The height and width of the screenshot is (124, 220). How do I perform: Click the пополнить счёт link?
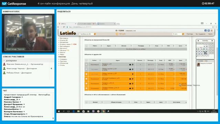pyautogui.click(x=131, y=31)
